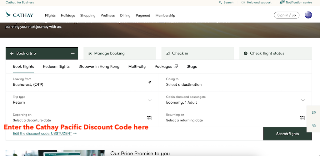The height and width of the screenshot is (156, 320).
Task: Click the Cathay logo
Action: 19,14
